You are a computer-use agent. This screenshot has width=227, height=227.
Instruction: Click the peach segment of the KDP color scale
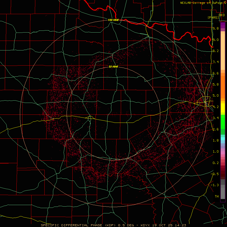pos(223,52)
